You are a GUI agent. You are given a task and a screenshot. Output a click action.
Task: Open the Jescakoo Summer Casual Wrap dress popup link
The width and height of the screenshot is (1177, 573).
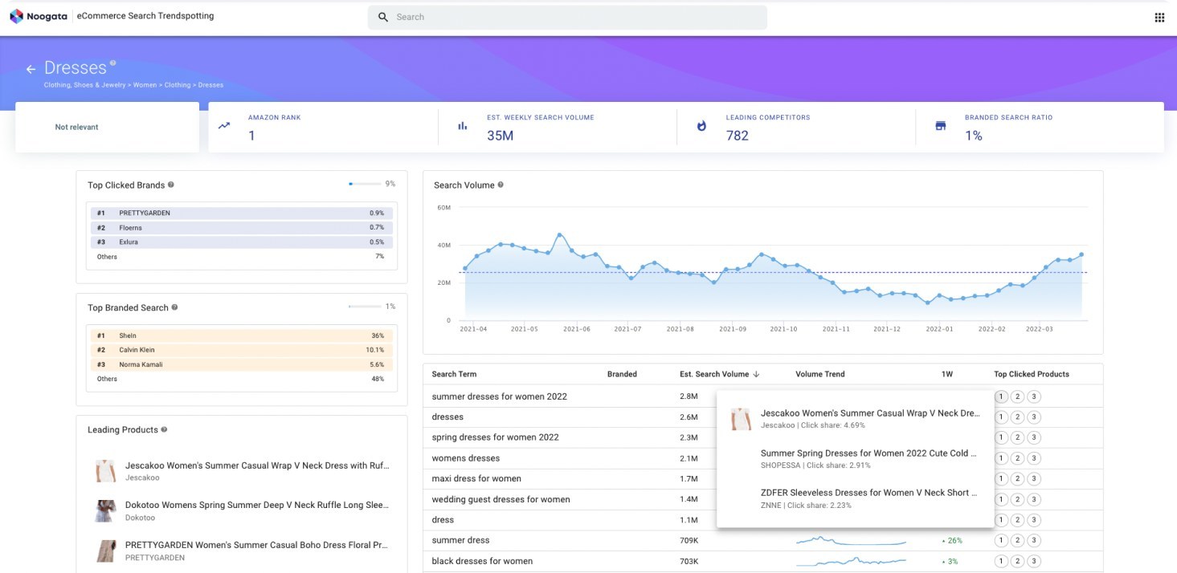pyautogui.click(x=869, y=413)
